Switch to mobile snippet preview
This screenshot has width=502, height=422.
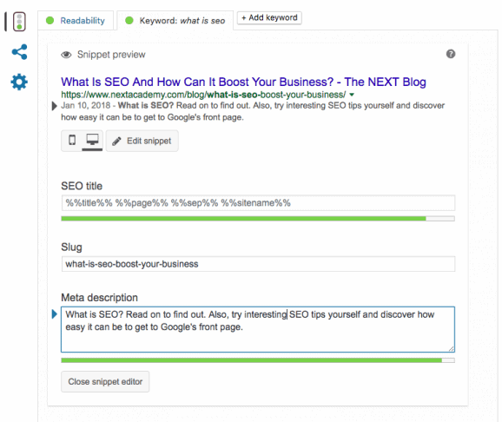[x=72, y=140]
